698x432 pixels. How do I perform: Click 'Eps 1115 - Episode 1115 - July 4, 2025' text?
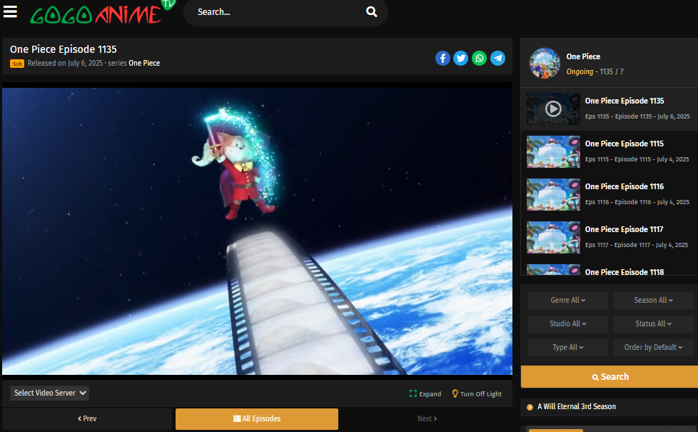pos(637,159)
